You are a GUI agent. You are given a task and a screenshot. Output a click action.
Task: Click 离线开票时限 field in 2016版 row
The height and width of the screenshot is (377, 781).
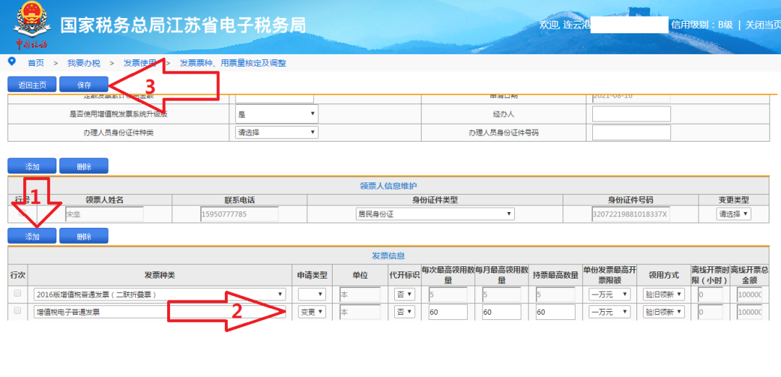[x=710, y=295]
